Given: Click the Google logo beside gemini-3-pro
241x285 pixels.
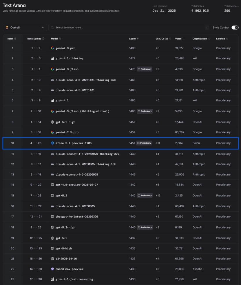Looking at the screenshot, I should point(52,48).
